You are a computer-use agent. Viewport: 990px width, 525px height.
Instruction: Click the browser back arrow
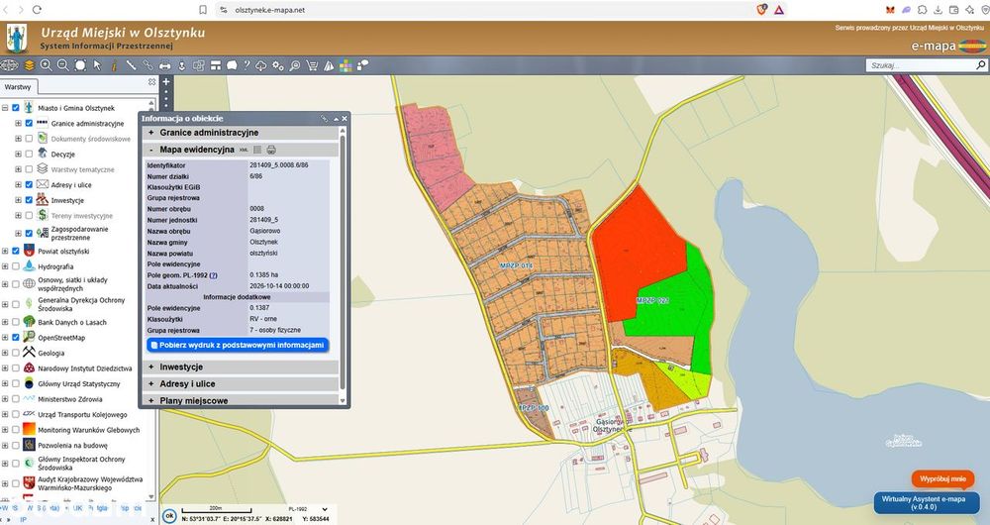6,10
